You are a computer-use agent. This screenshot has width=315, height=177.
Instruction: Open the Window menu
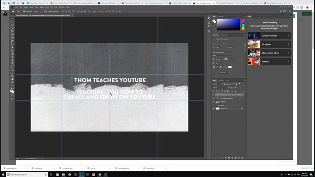62,7
